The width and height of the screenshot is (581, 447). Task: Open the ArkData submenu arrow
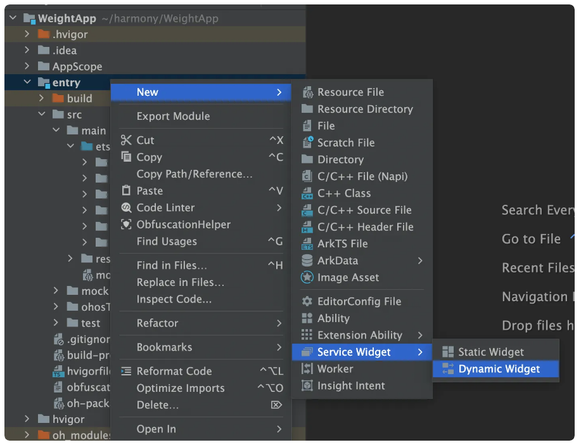(x=420, y=261)
